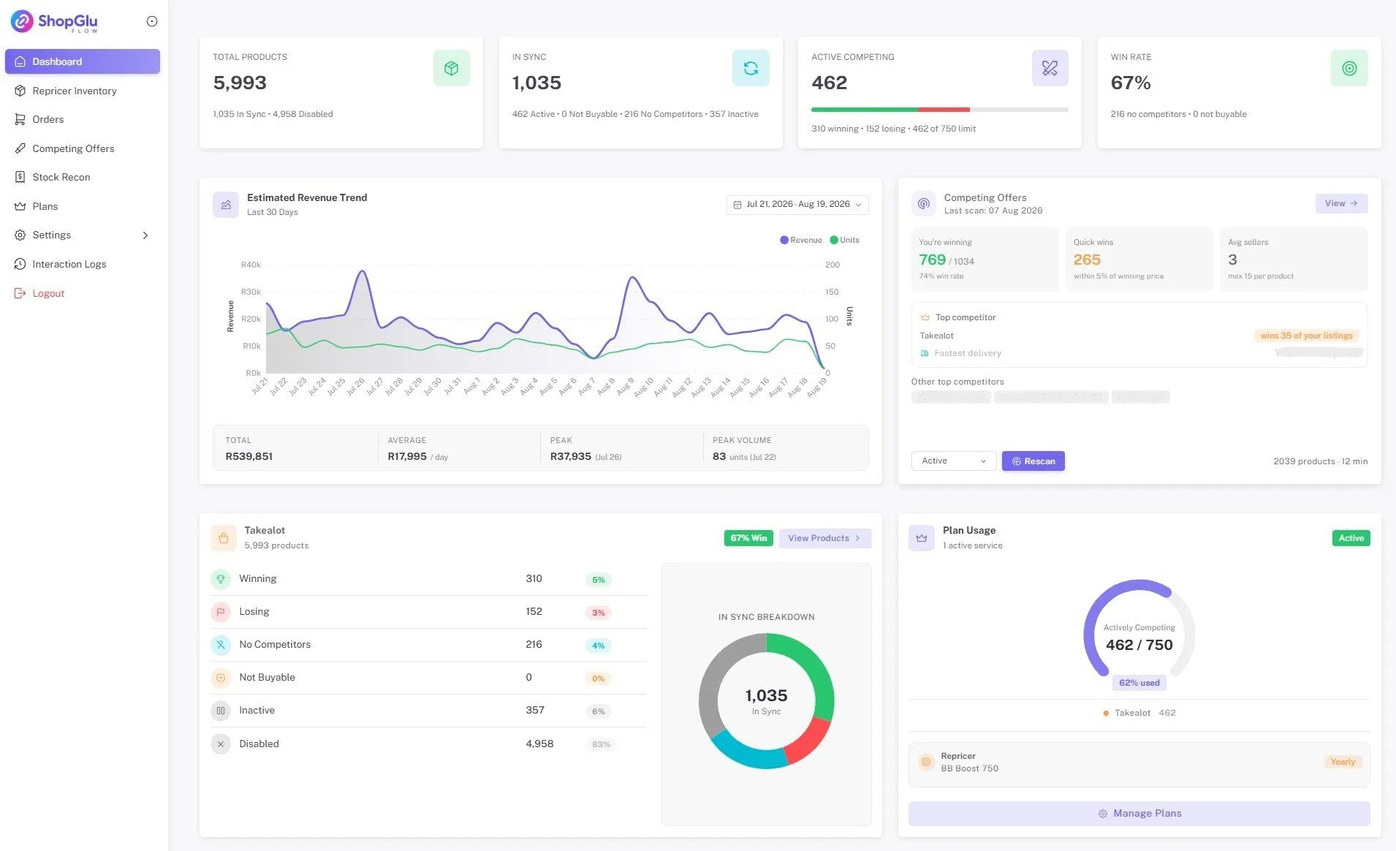Click the Not Buyable row icon
This screenshot has height=851, width=1396.
pyautogui.click(x=221, y=678)
